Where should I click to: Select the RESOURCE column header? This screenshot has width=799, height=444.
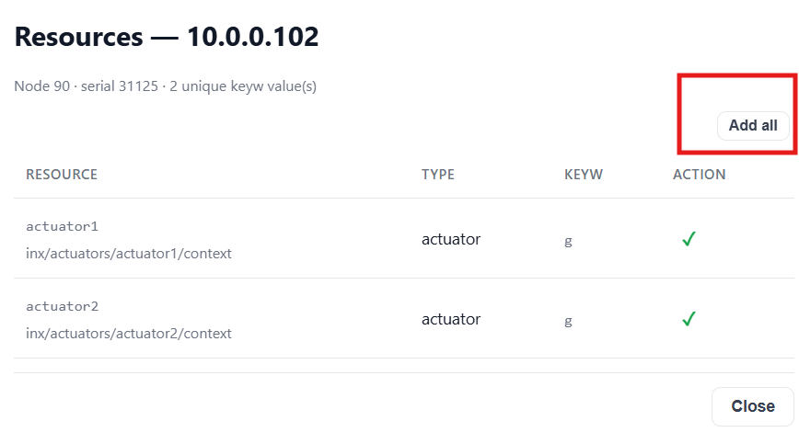coord(62,175)
